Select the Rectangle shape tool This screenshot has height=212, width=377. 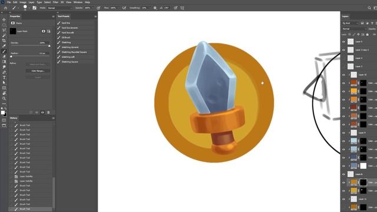[4, 88]
